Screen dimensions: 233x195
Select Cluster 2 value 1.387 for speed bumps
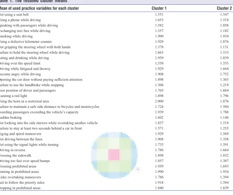(224, 161)
